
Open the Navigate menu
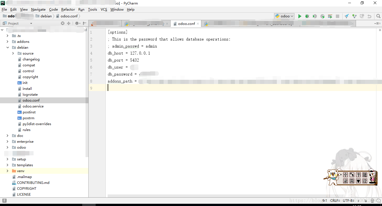38,9
